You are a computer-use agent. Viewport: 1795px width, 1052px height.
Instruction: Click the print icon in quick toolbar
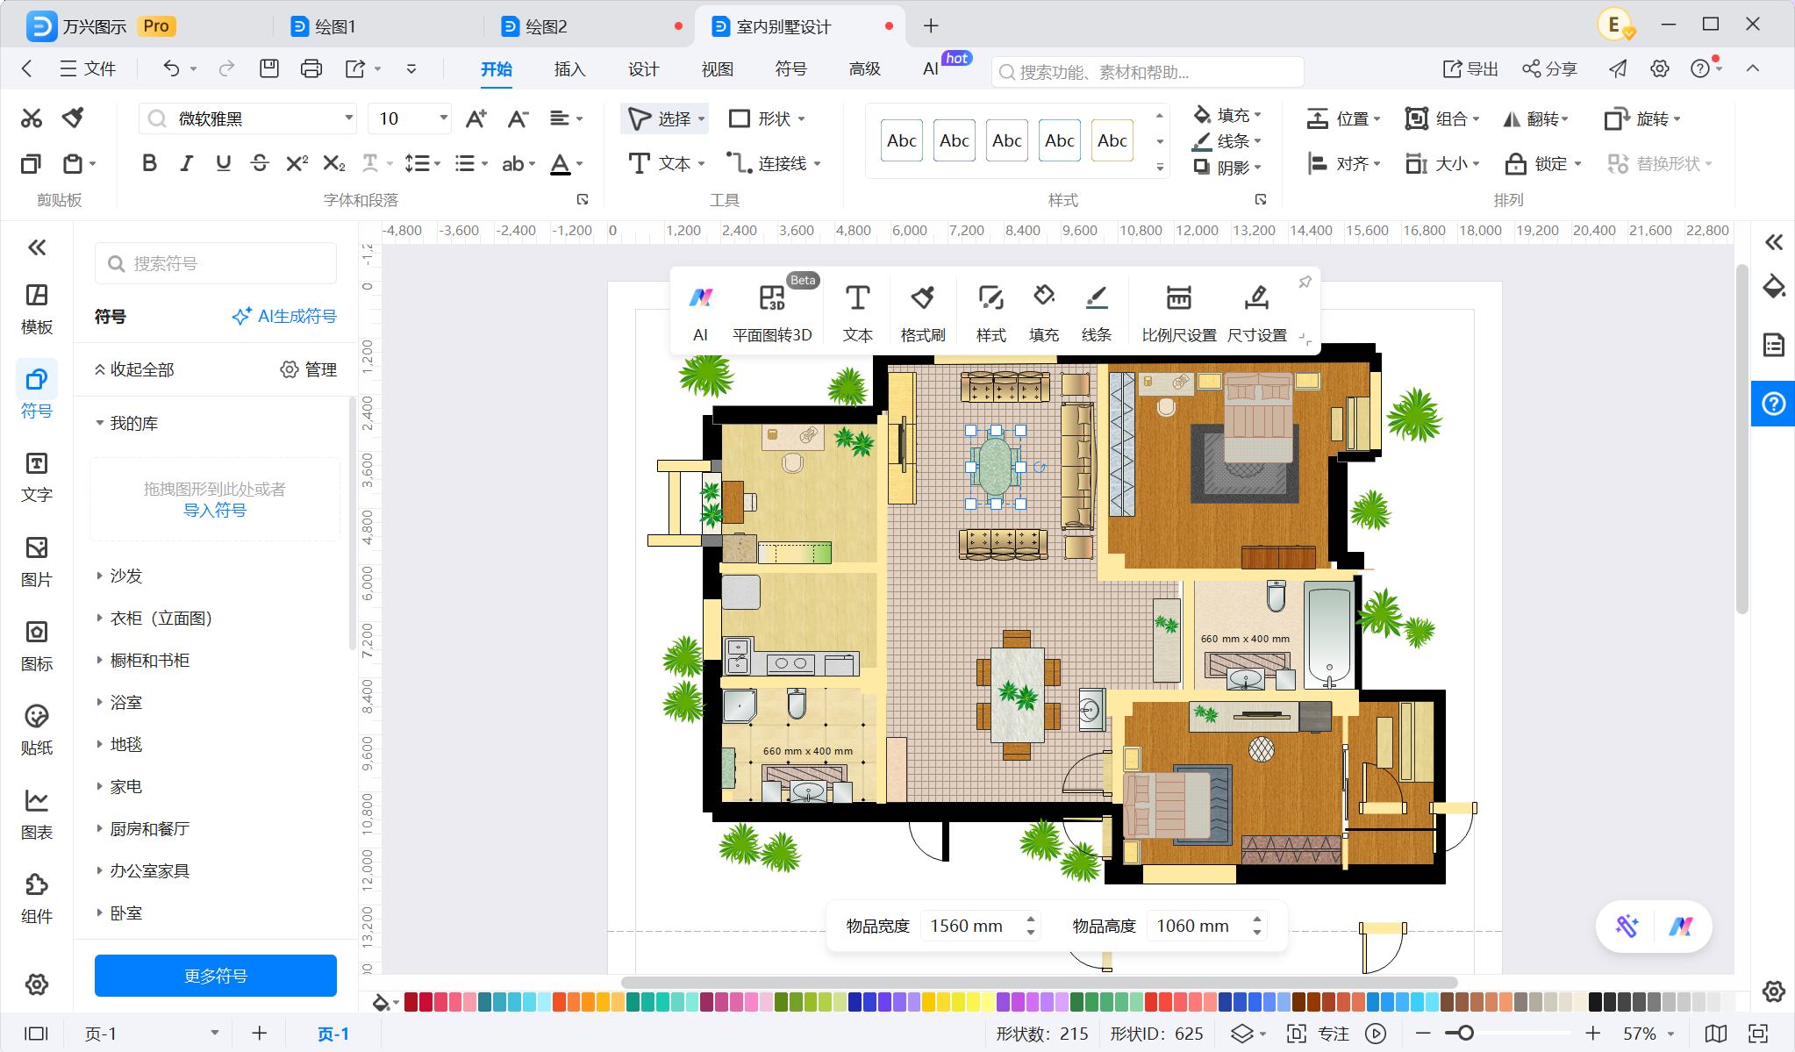coord(311,68)
